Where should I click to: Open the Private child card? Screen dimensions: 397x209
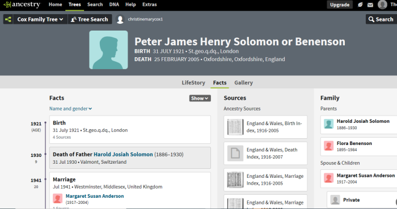coord(362,200)
